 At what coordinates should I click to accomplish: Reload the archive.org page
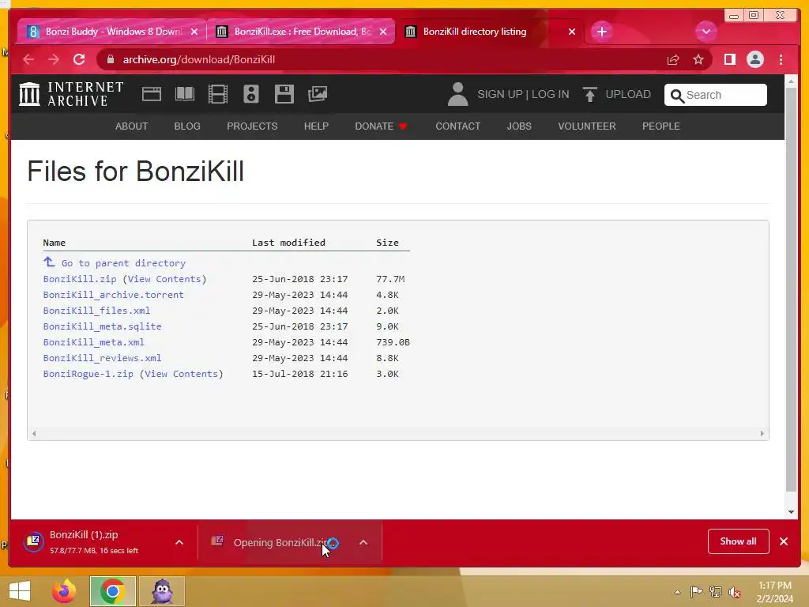(x=79, y=59)
